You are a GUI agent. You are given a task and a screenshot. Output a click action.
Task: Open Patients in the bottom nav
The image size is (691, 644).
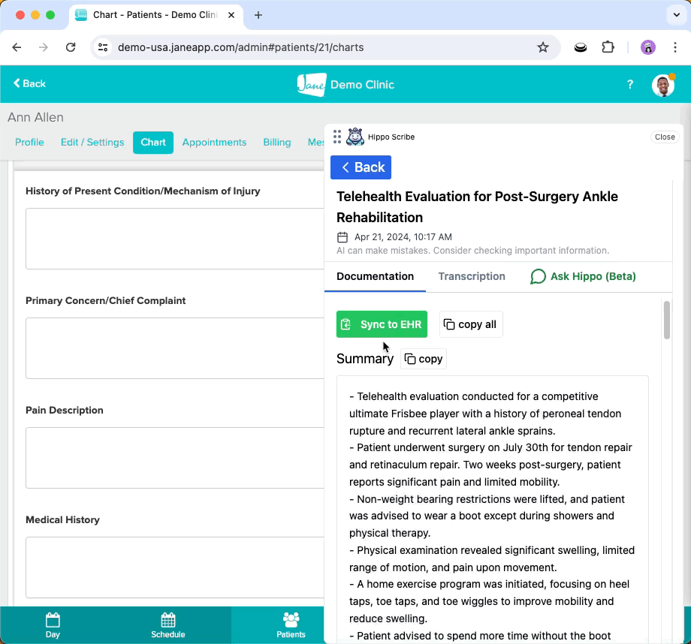[291, 625]
